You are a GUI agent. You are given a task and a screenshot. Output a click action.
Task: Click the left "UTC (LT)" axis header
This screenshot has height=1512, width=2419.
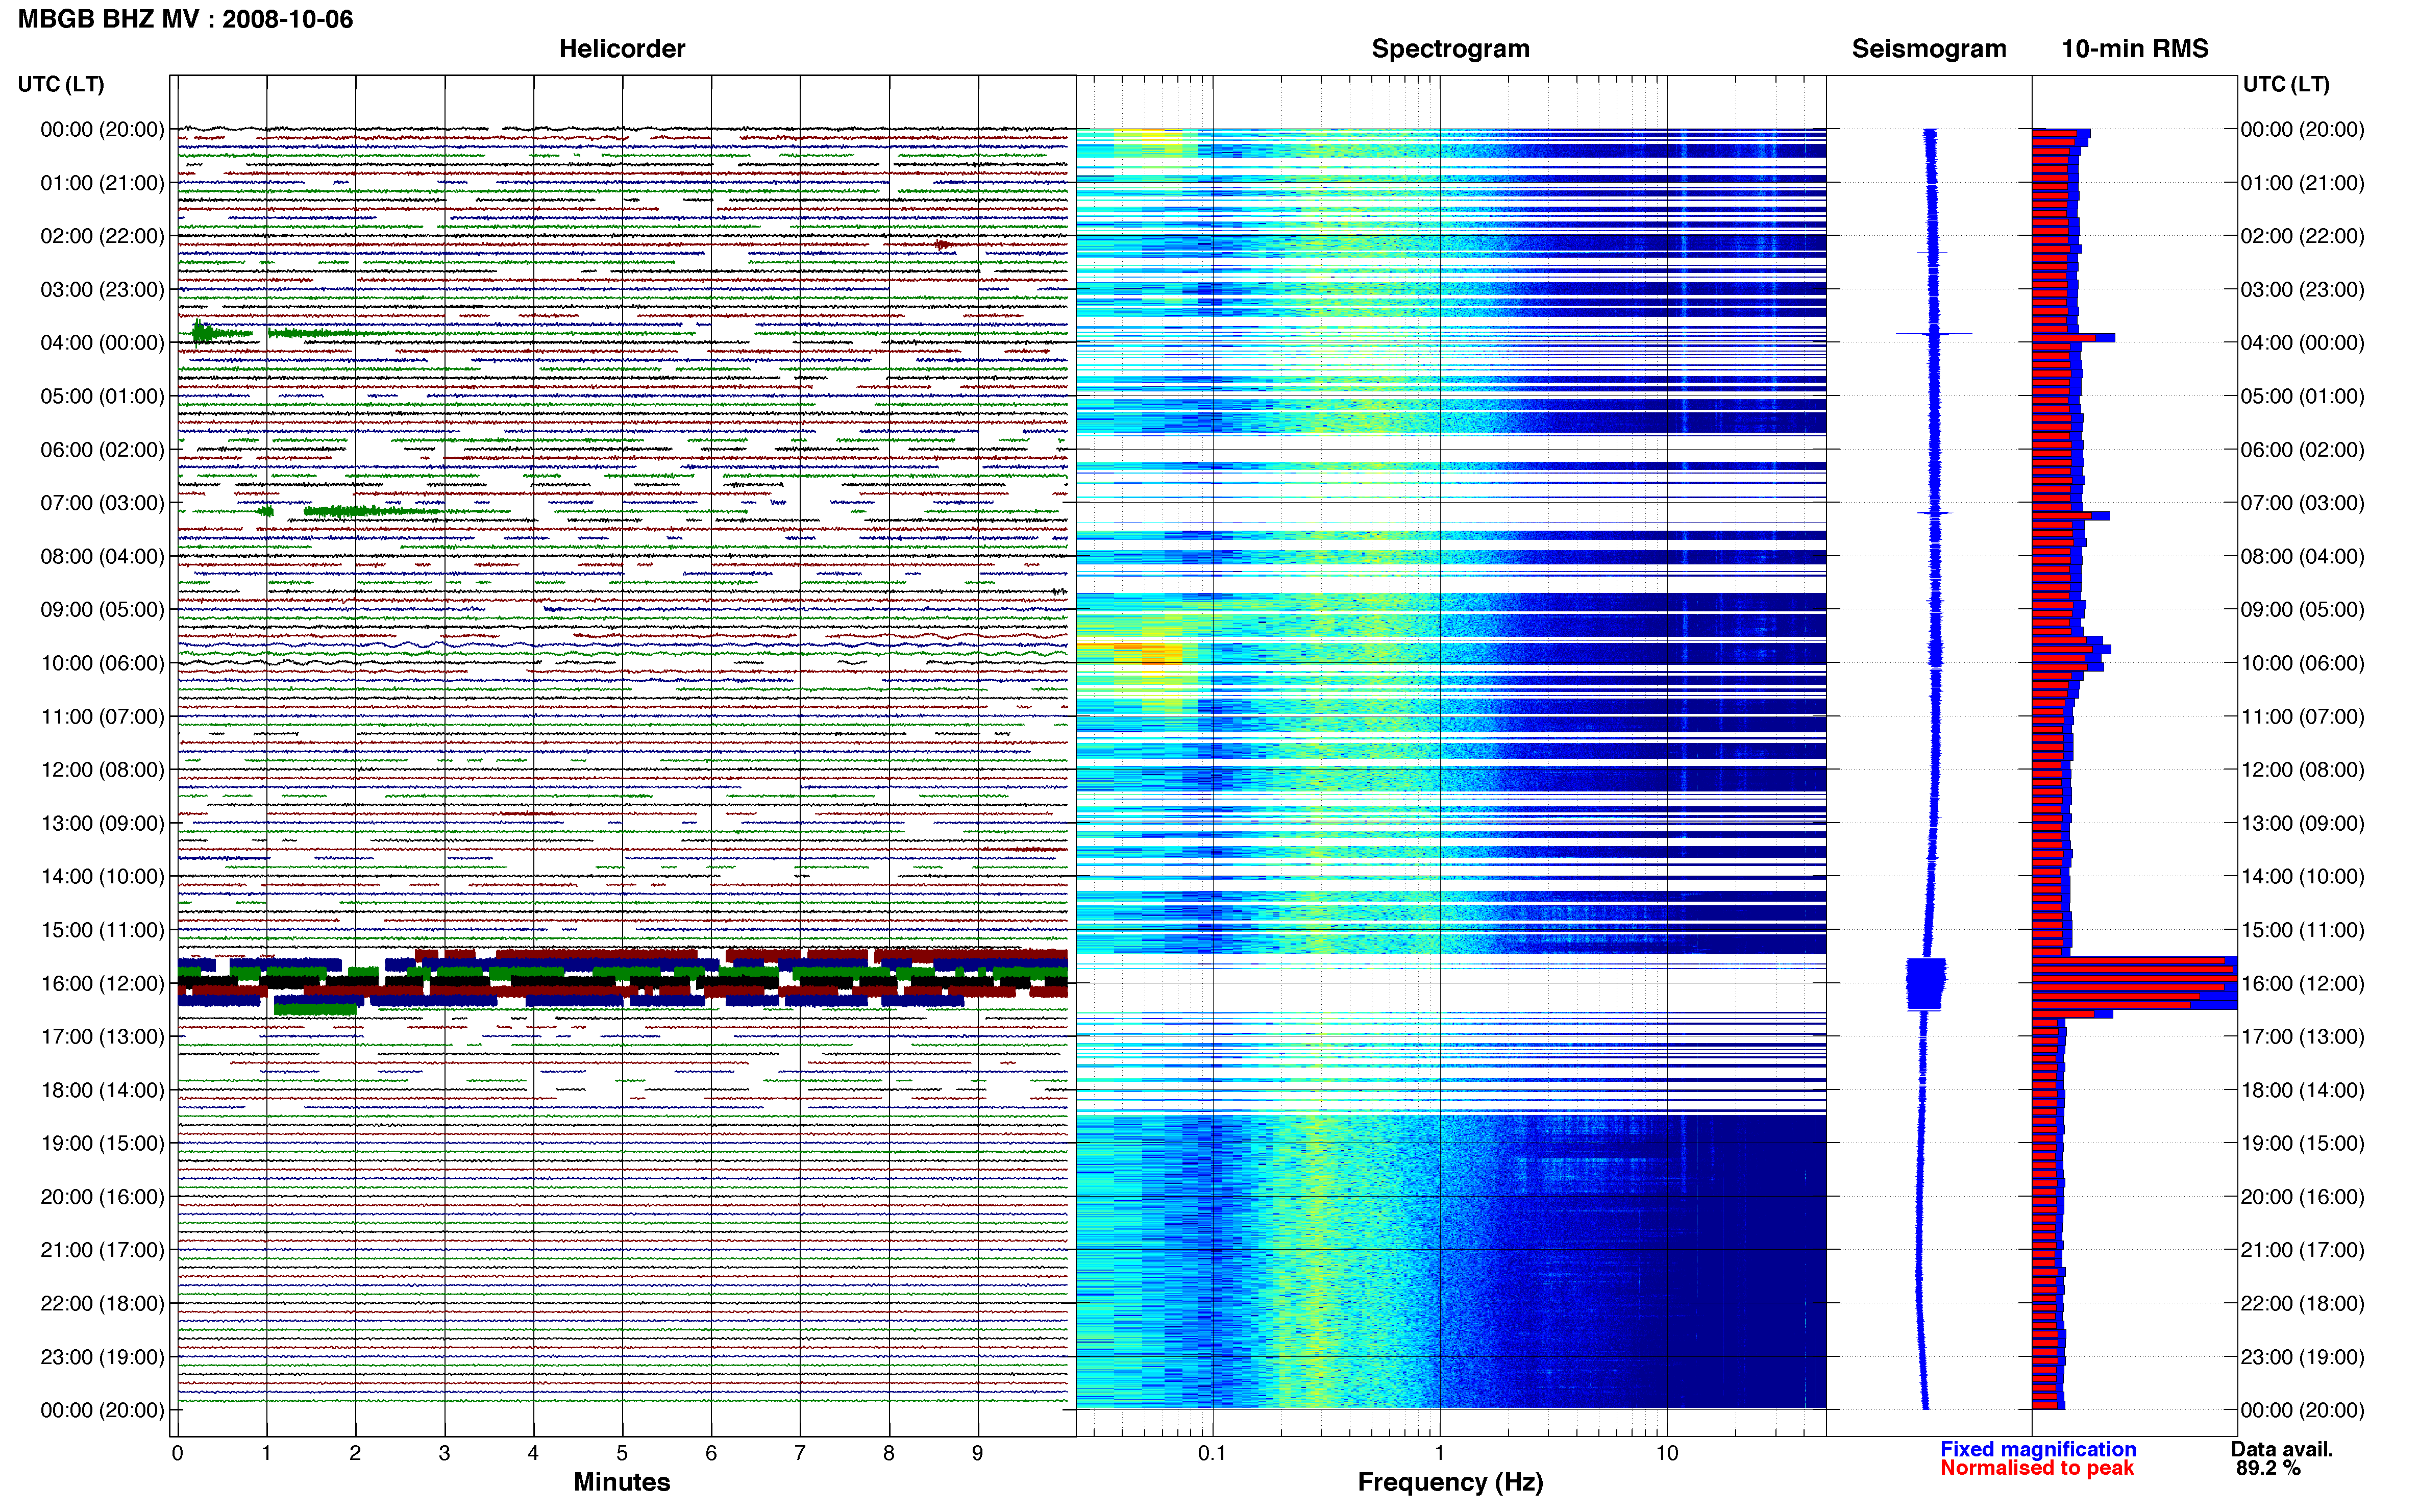click(x=61, y=84)
